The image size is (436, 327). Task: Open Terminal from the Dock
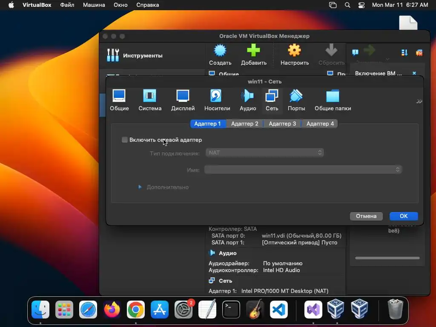coord(231,310)
